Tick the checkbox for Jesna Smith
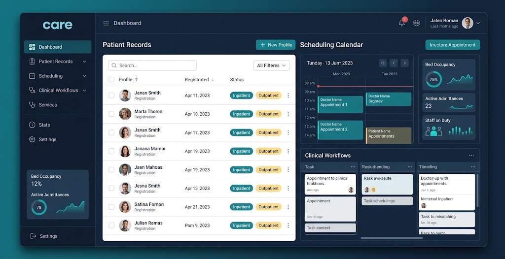This screenshot has width=505, height=259. (x=111, y=188)
